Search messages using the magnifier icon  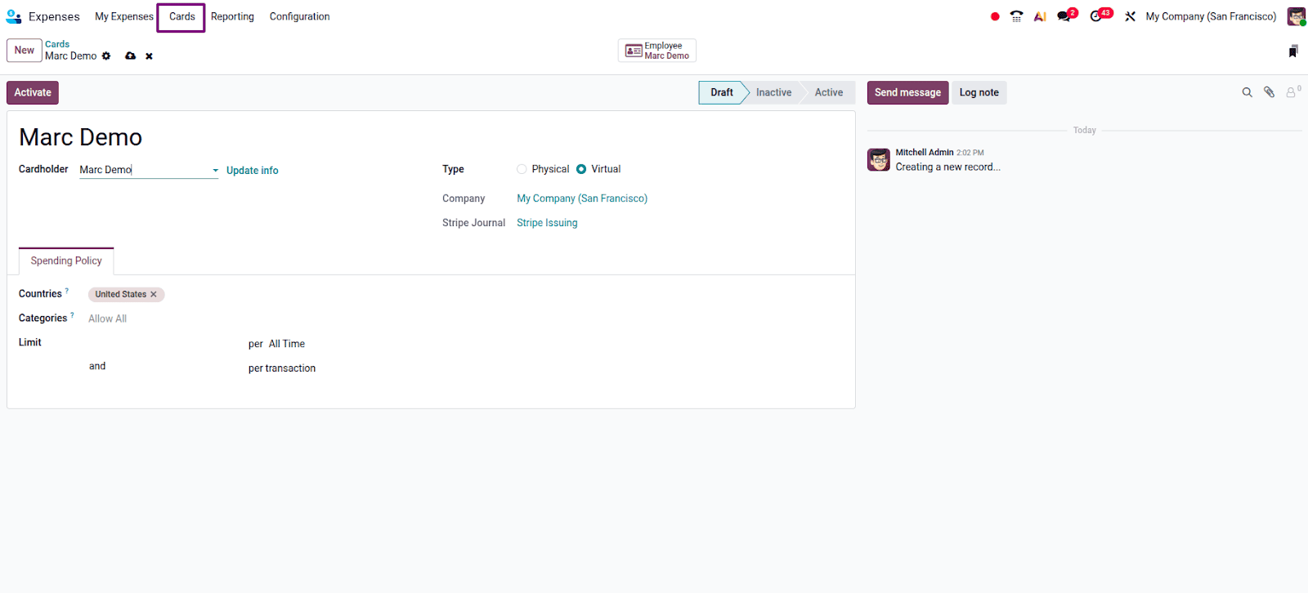[1247, 92]
